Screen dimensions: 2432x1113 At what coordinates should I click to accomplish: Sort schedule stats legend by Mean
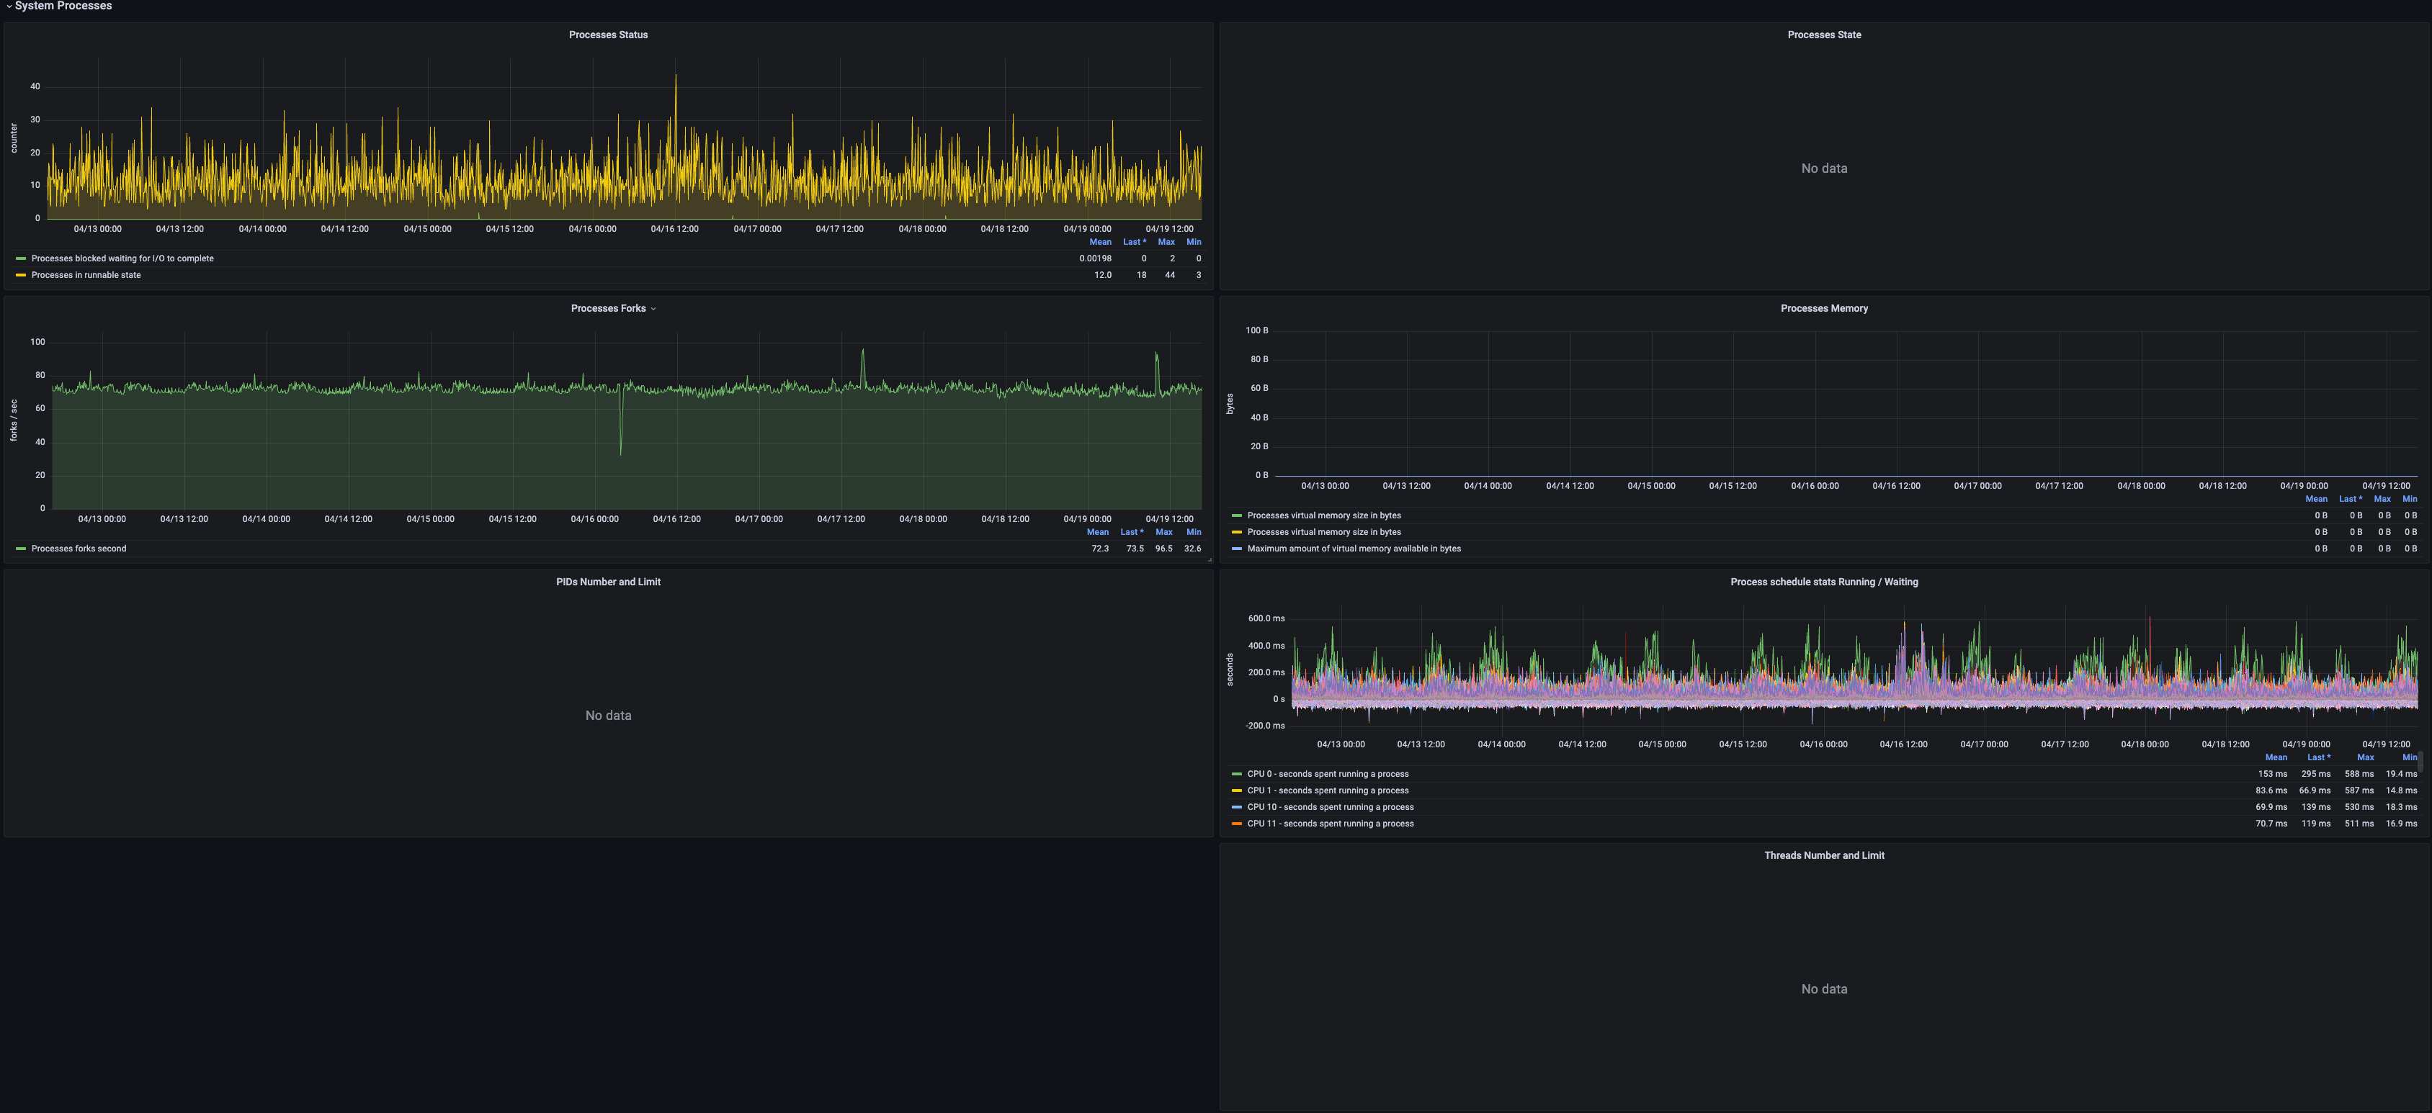pyautogui.click(x=2276, y=758)
